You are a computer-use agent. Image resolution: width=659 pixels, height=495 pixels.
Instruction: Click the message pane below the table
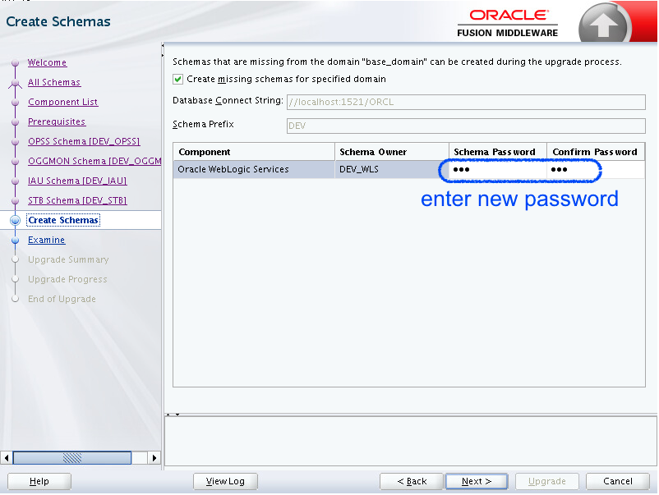tap(411, 441)
